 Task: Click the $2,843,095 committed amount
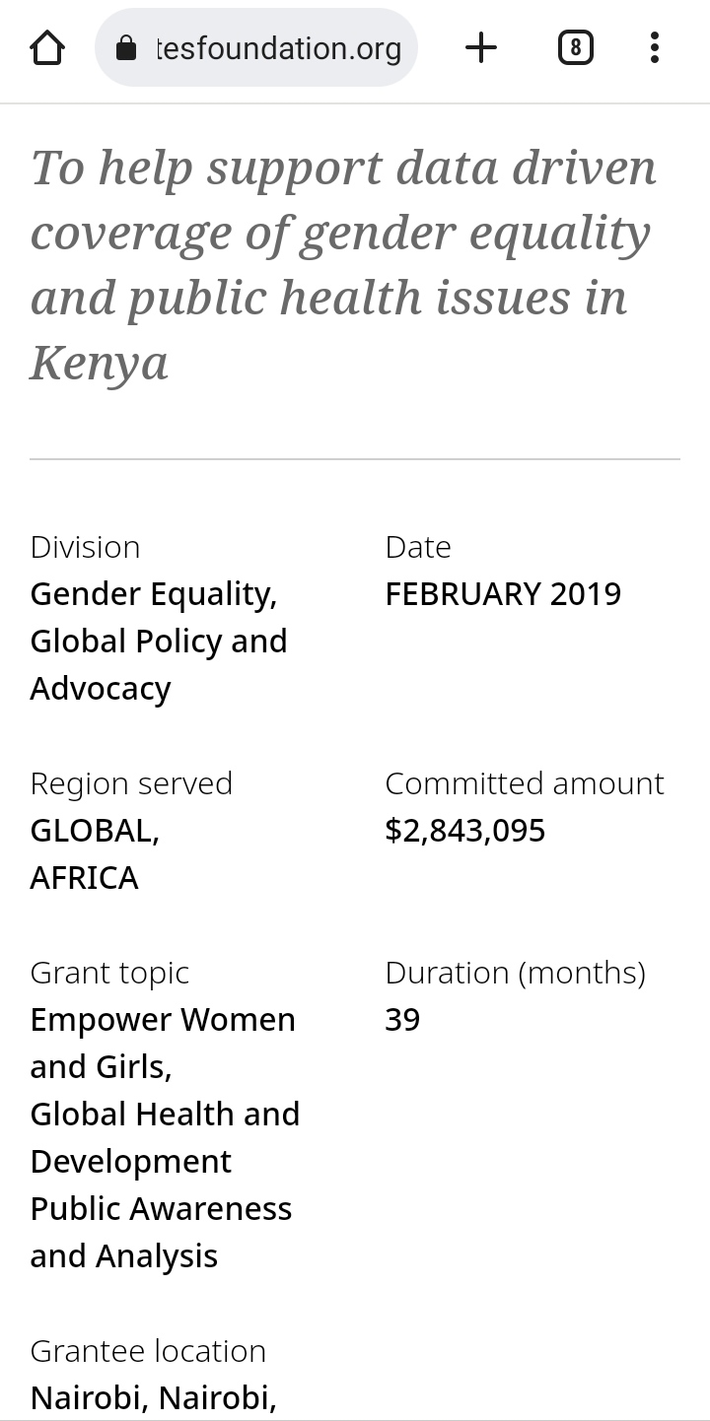[464, 831]
